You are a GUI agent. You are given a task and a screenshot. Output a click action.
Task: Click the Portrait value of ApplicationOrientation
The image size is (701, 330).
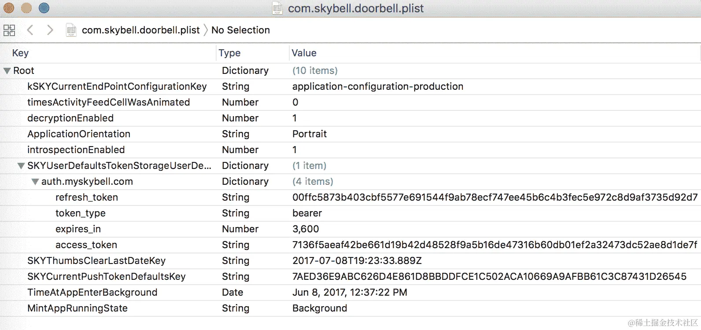310,134
